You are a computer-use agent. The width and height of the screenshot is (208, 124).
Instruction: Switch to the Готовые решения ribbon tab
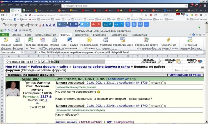pyautogui.click(x=46, y=35)
